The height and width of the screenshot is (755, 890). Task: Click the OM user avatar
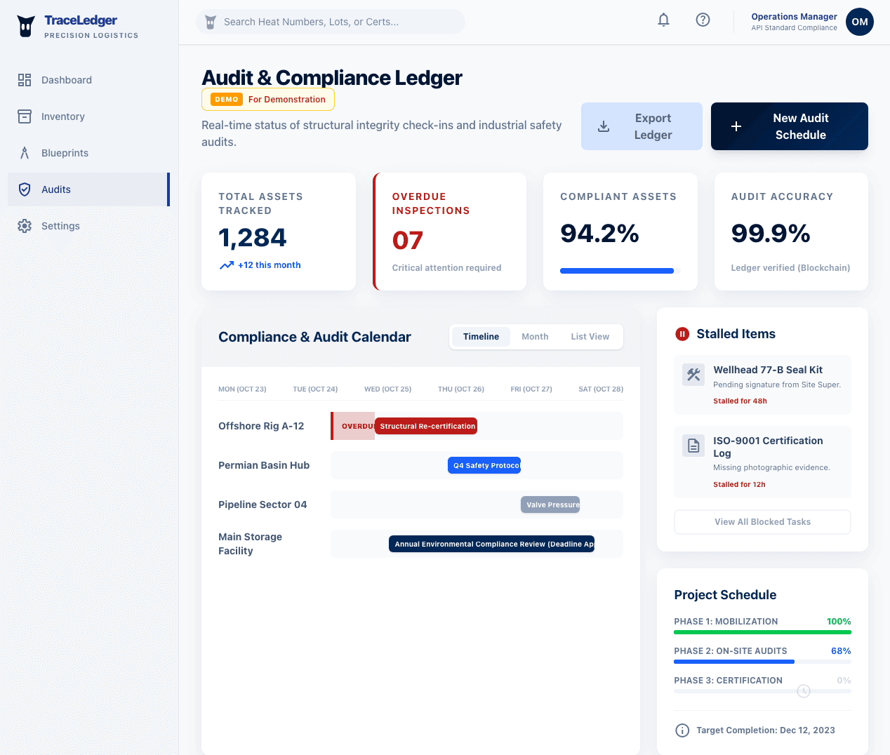(860, 22)
